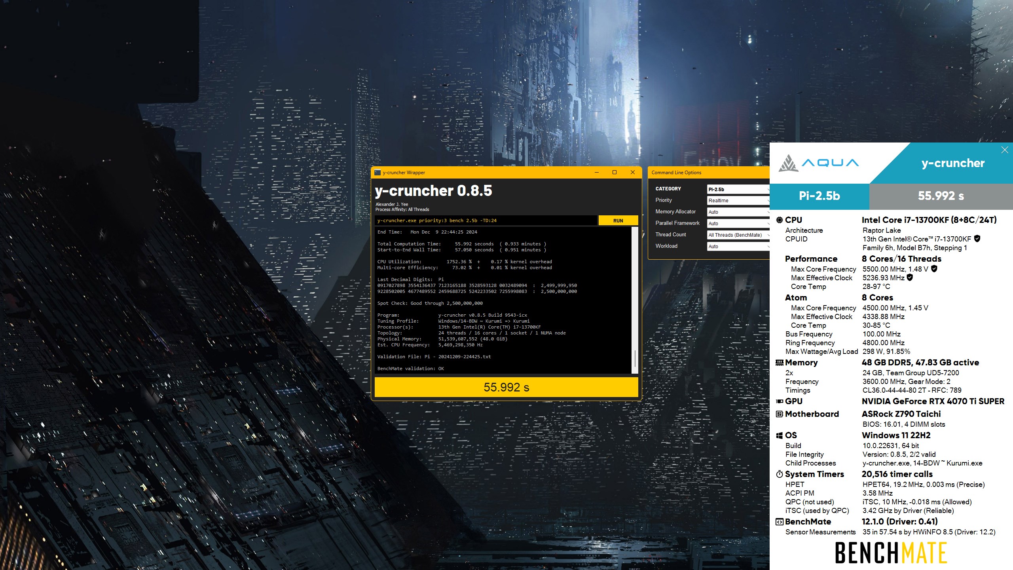This screenshot has width=1013, height=570.
Task: Click the 'Windows 11 22H2' OS value
Action: coord(896,435)
